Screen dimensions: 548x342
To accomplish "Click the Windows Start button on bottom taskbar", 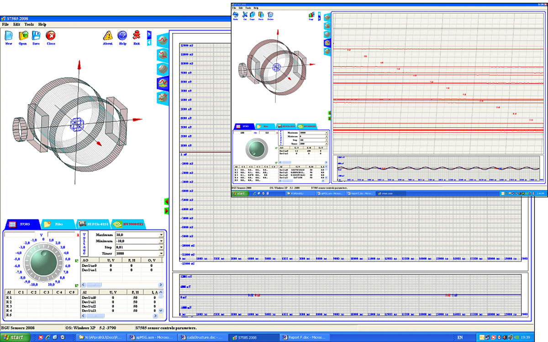I will coord(16,337).
